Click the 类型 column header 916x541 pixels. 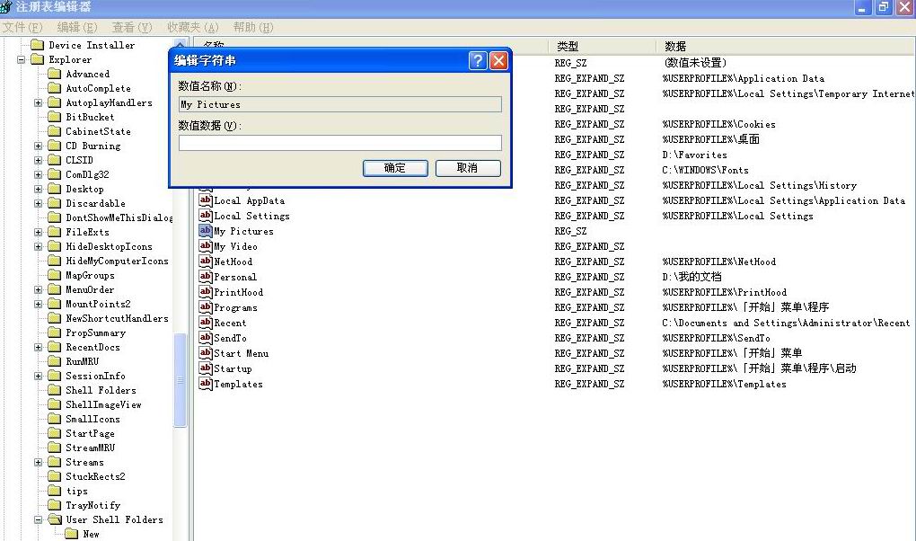[x=568, y=46]
